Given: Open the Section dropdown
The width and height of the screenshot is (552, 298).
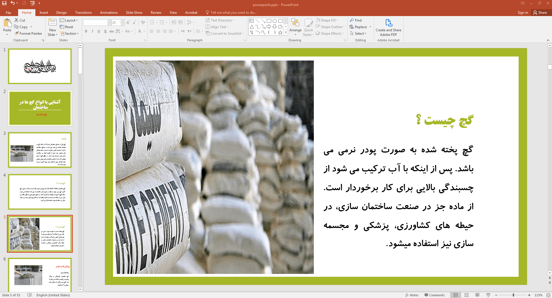Looking at the screenshot, I should pyautogui.click(x=69, y=34).
